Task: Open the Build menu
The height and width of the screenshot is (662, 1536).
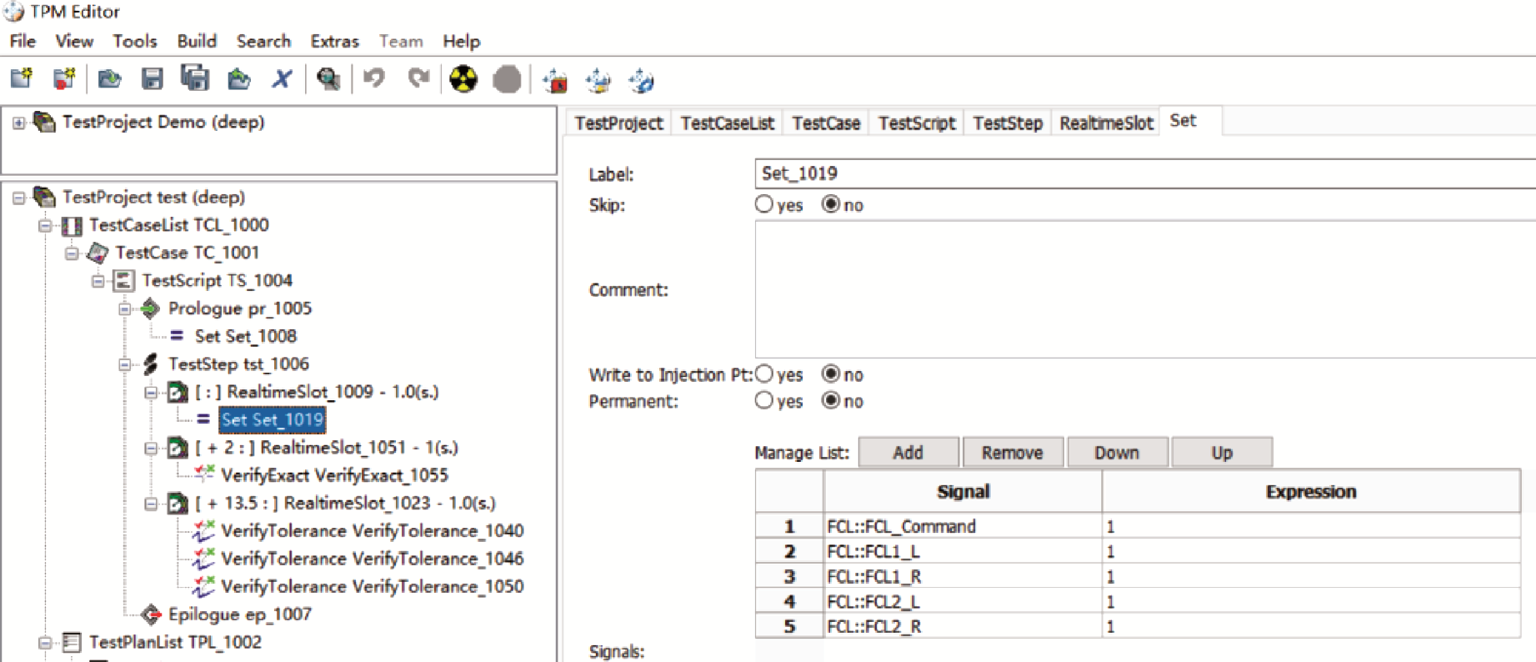Action: coord(197,41)
